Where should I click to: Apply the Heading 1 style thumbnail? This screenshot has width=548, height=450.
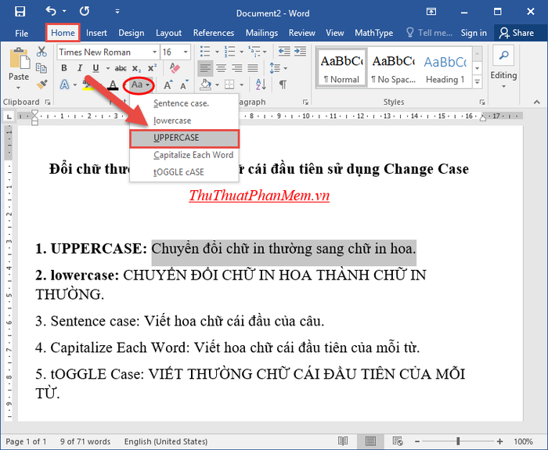[445, 68]
